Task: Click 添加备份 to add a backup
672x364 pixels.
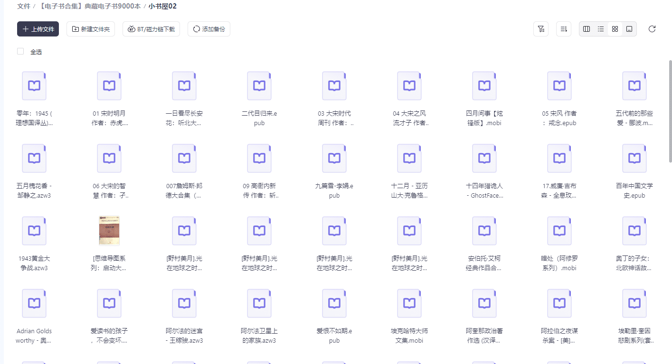Action: pos(209,29)
